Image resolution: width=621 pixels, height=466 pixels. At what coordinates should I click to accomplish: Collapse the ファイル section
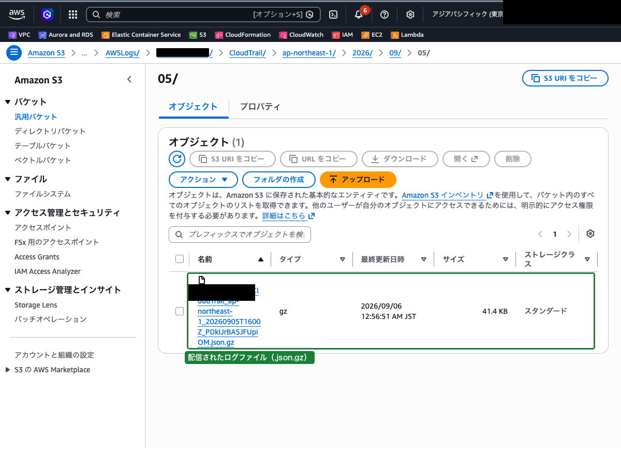[8, 179]
